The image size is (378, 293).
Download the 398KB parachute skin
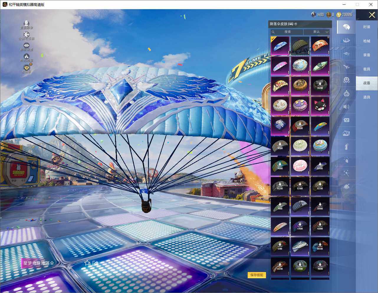pyautogui.click(x=320, y=206)
